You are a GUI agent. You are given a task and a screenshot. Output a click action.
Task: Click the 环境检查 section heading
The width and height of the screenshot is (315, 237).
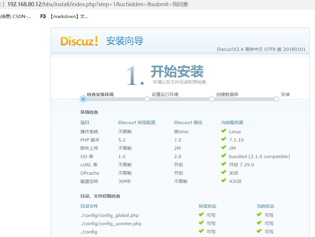click(89, 112)
